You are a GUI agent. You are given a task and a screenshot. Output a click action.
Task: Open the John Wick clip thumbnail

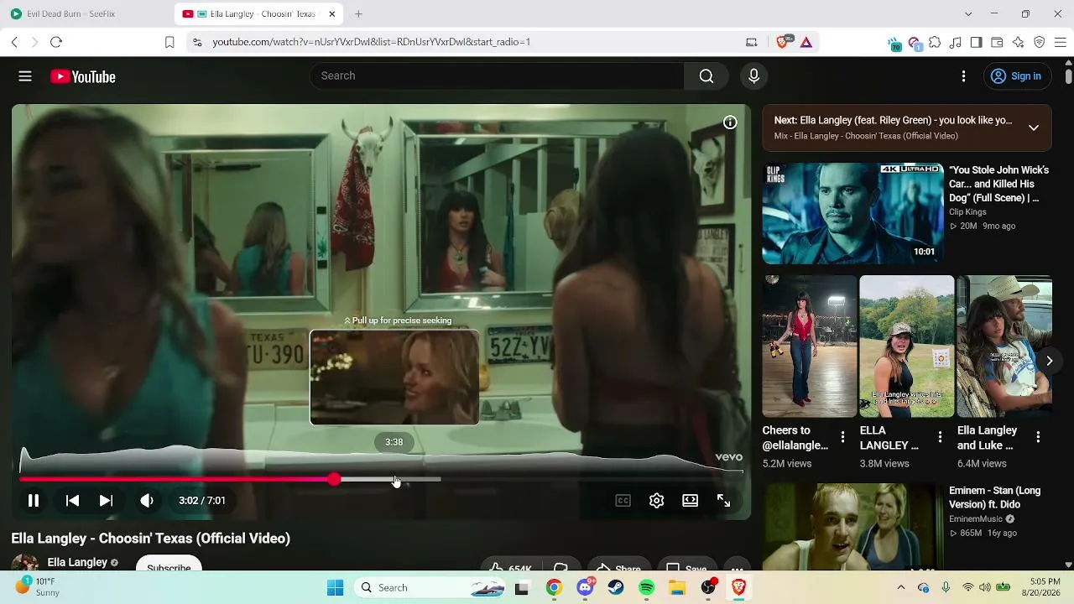coord(852,213)
